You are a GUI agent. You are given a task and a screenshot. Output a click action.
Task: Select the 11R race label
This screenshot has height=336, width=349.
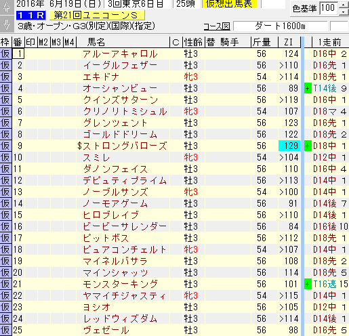coord(31,16)
